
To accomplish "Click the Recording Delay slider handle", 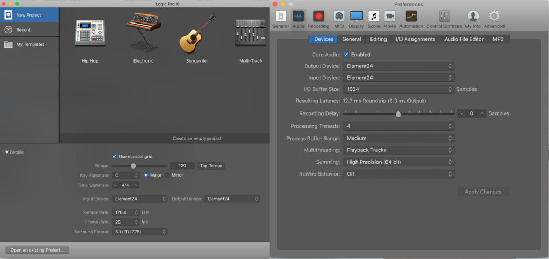I will [398, 113].
